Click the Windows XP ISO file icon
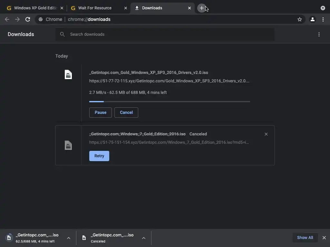The height and width of the screenshot is (247, 330). [68, 75]
